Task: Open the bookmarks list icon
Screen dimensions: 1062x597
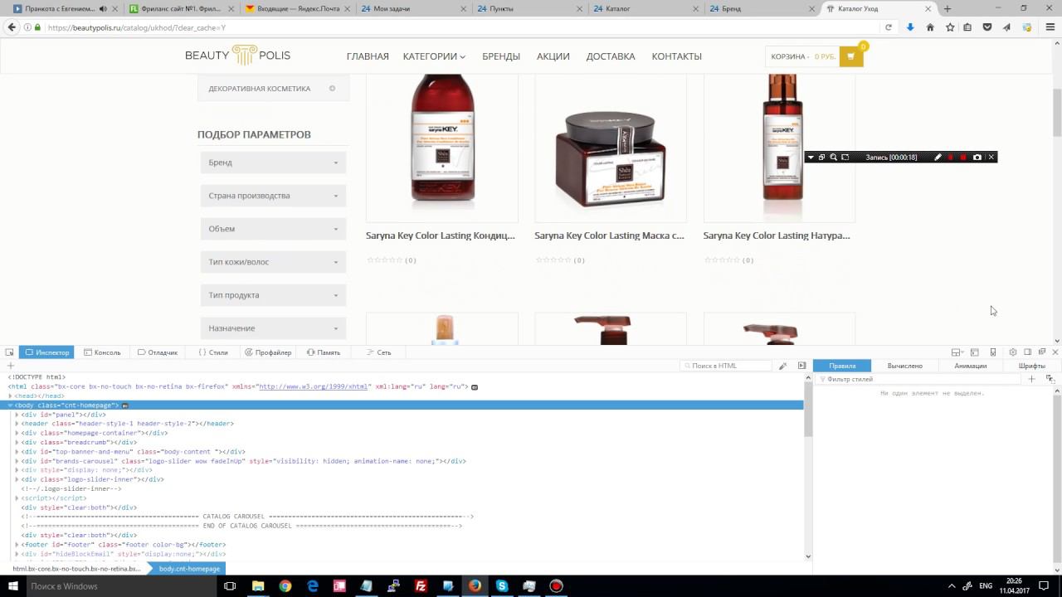Action: (x=967, y=27)
